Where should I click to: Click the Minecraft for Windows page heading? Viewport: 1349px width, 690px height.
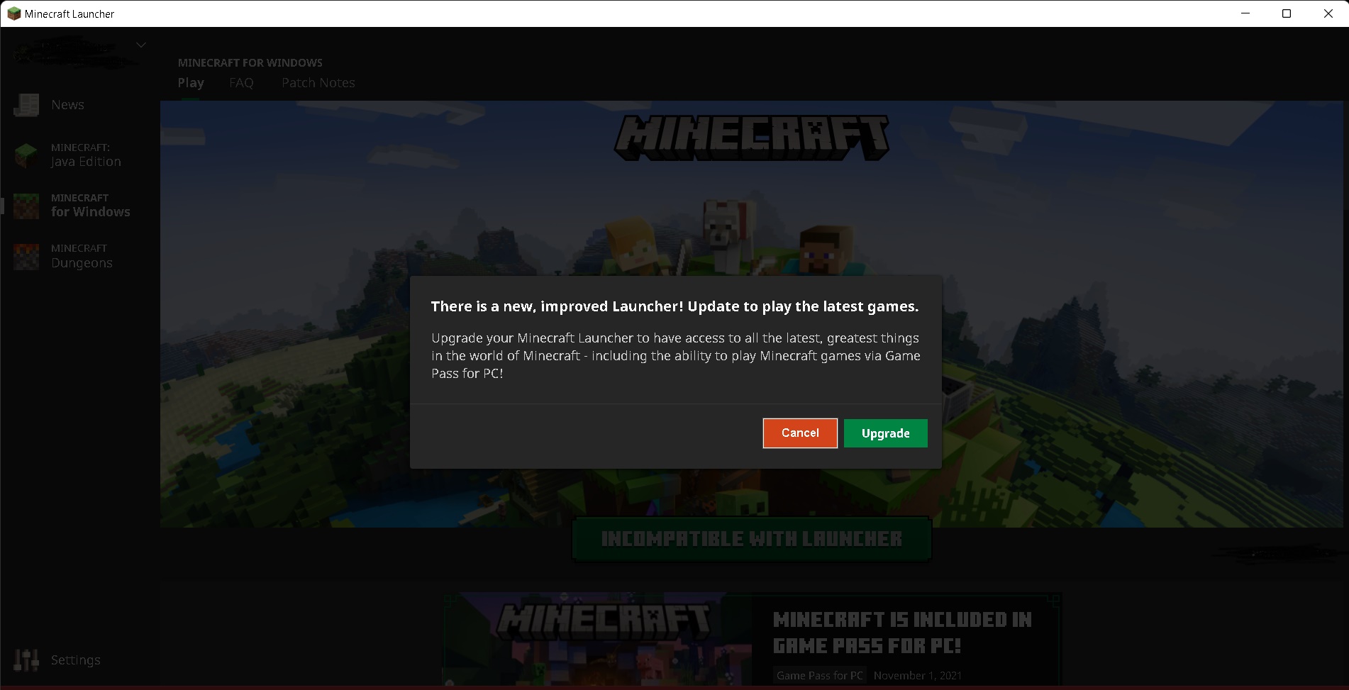(x=250, y=63)
